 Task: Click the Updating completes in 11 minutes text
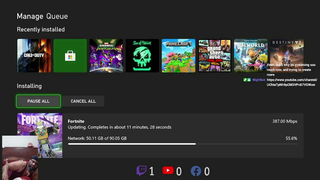tap(119, 127)
